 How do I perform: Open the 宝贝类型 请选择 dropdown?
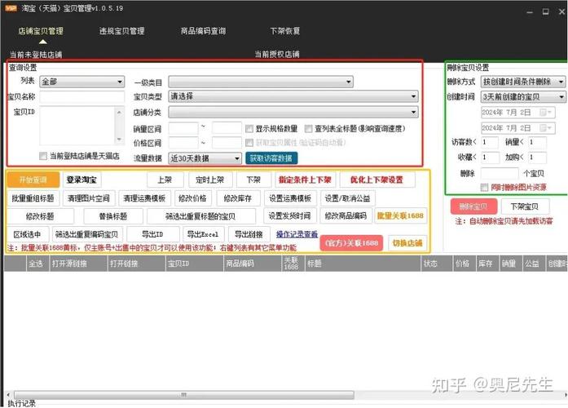293,96
